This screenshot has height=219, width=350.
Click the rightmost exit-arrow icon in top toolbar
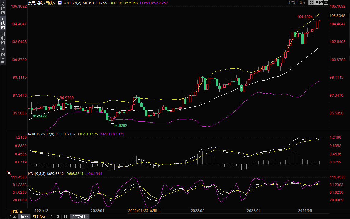click(326, 2)
